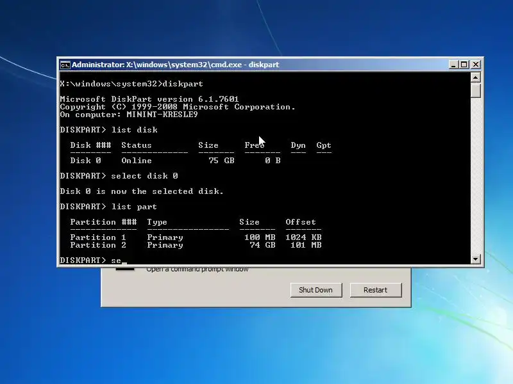Maximize the diskpart command prompt window
Viewport: 513px width, 384px height.
point(464,65)
